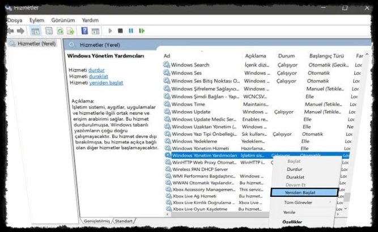Viewport: 378px width, 232px height.
Task: Toggle the show/hide console tree icon
Action: point(36,31)
